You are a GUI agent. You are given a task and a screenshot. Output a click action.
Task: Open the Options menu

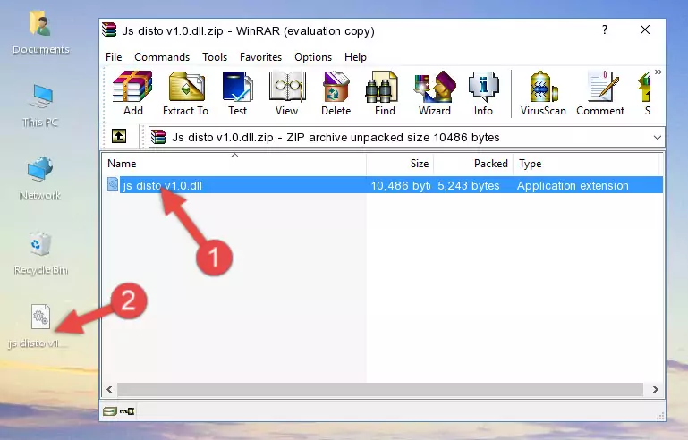(313, 57)
